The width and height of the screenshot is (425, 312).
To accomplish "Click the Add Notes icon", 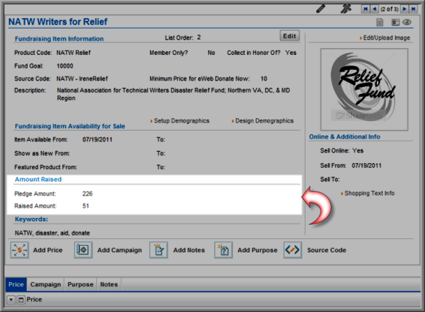I will [158, 250].
